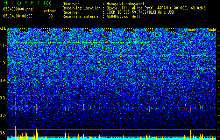Click the Observer name Masayuki Kobayashi
The width and height of the screenshot is (220, 140).
126,4
